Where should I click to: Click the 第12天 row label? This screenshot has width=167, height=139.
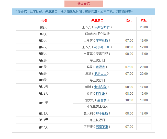pos(43,103)
